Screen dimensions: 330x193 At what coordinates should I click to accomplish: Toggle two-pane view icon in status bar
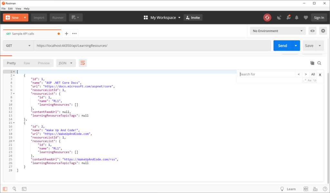(306, 189)
